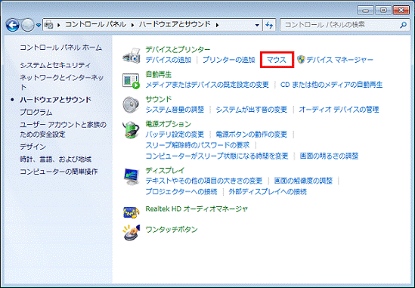
Task: Click the Sound speaker icon
Action: (131, 105)
